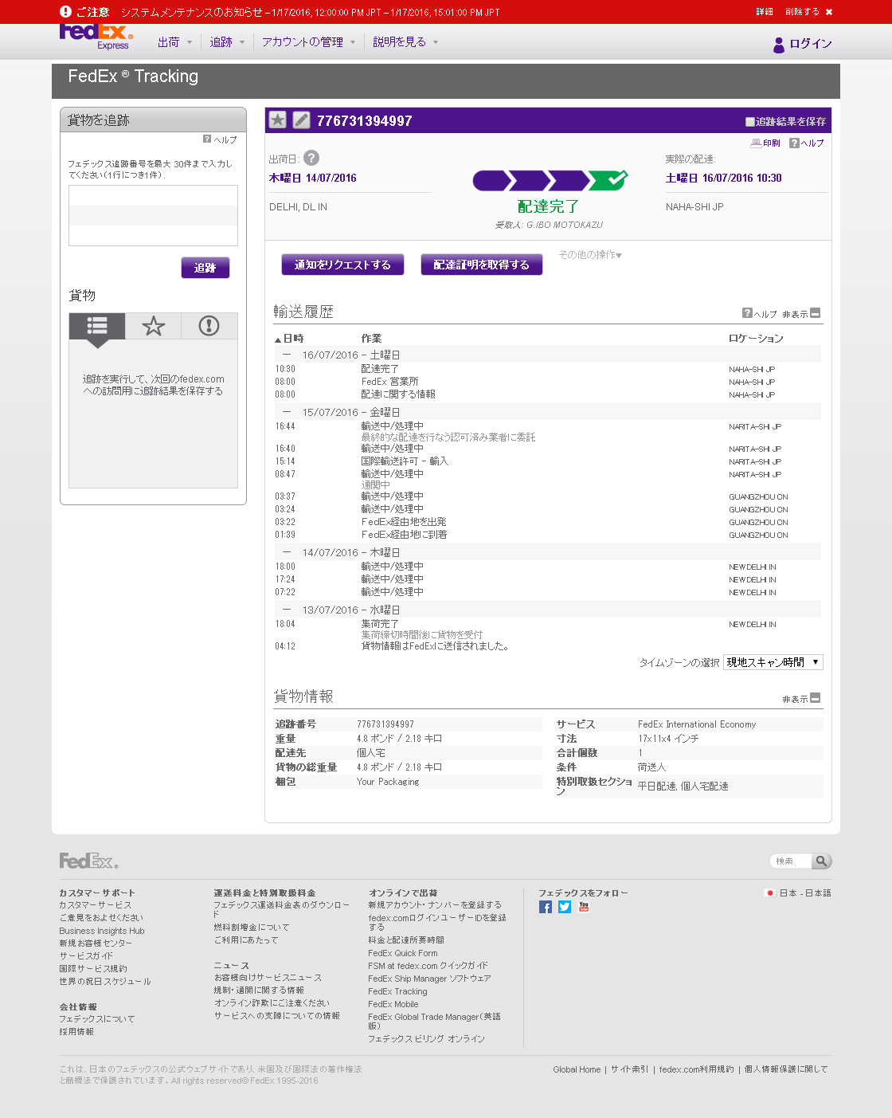This screenshot has height=1118, width=892.
Task: Click the question mark icon next to 出荷日
Action: point(311,158)
